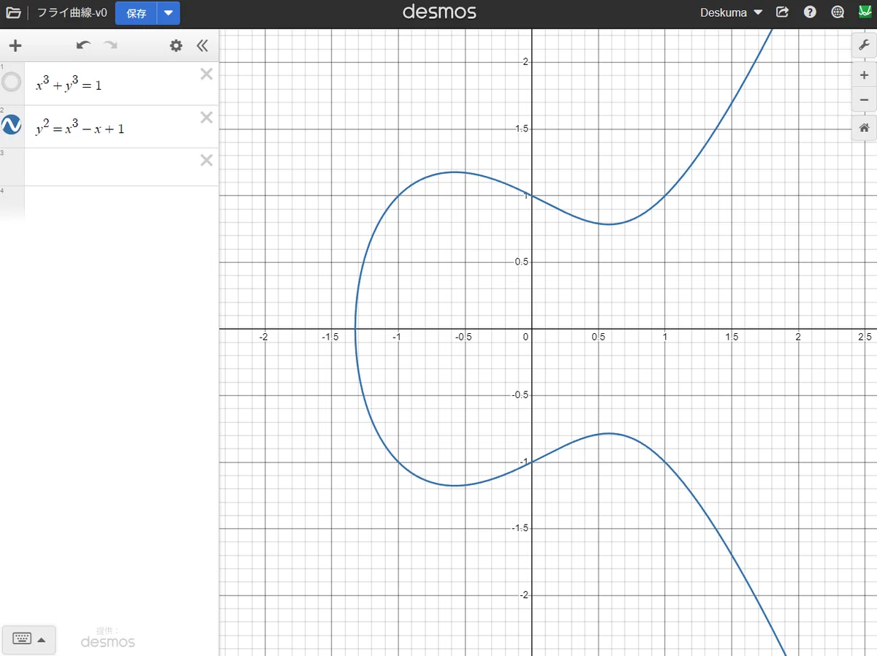Click the desmos logo in header

click(x=439, y=12)
